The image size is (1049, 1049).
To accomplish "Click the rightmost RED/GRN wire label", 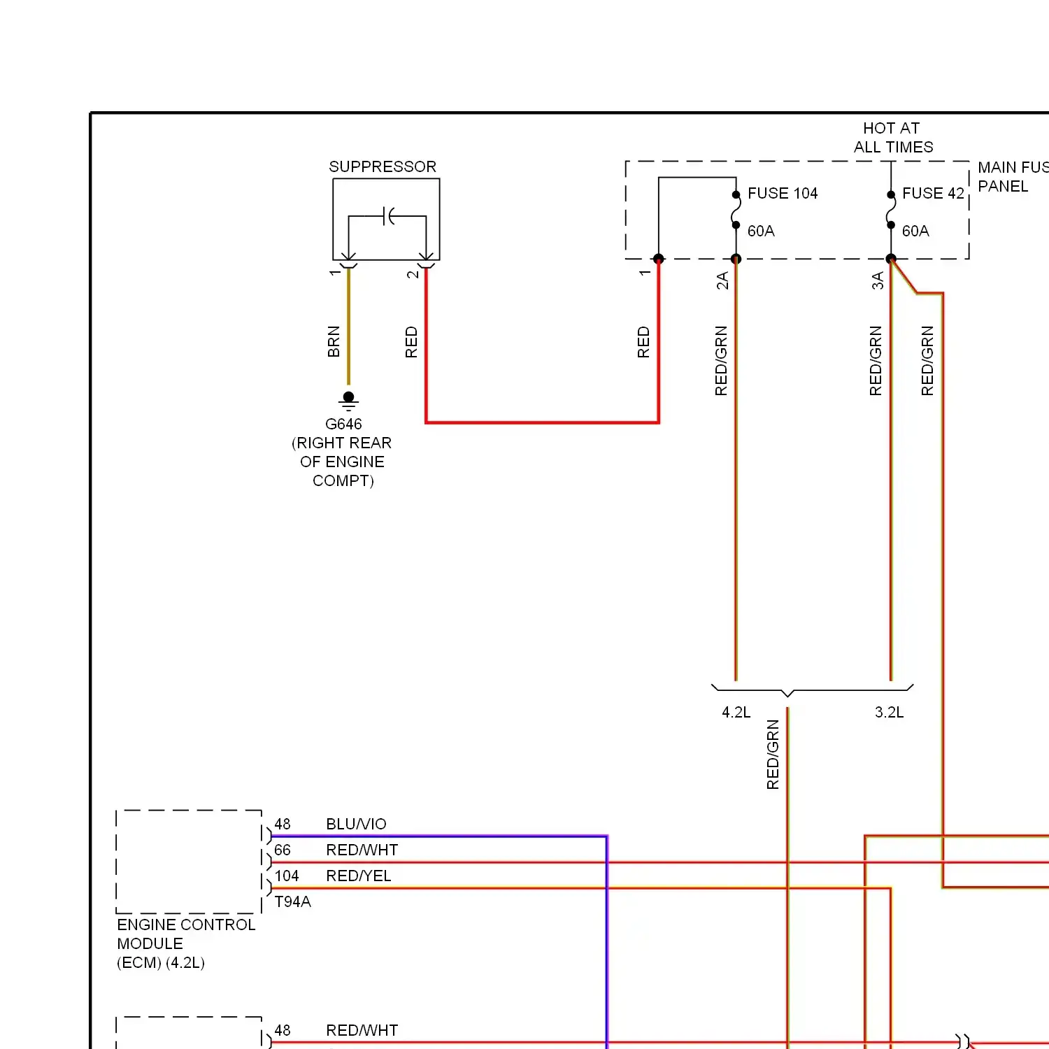I will click(x=927, y=361).
